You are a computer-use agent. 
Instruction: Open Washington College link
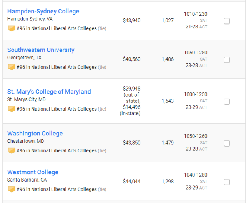pyautogui.click(x=35, y=134)
